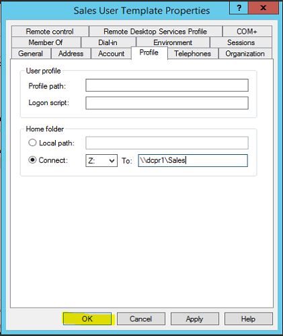Close the Sales User Template Properties dialog
Screen dimensions: 283x336
[264, 7]
